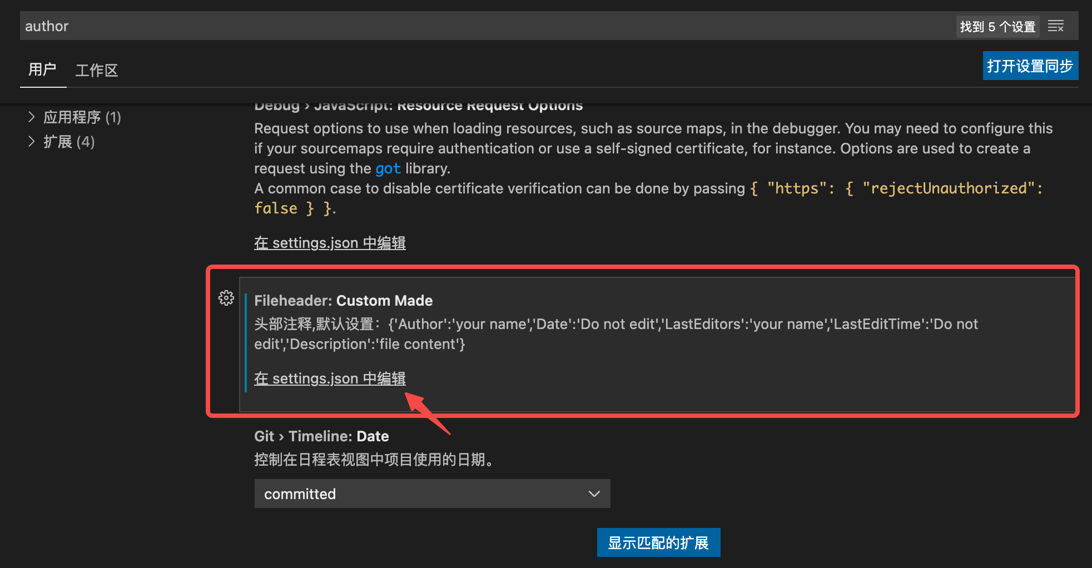Image resolution: width=1092 pixels, height=568 pixels.
Task: Open the gear menu for Fileheader: Custom Made setting
Action: (x=226, y=298)
